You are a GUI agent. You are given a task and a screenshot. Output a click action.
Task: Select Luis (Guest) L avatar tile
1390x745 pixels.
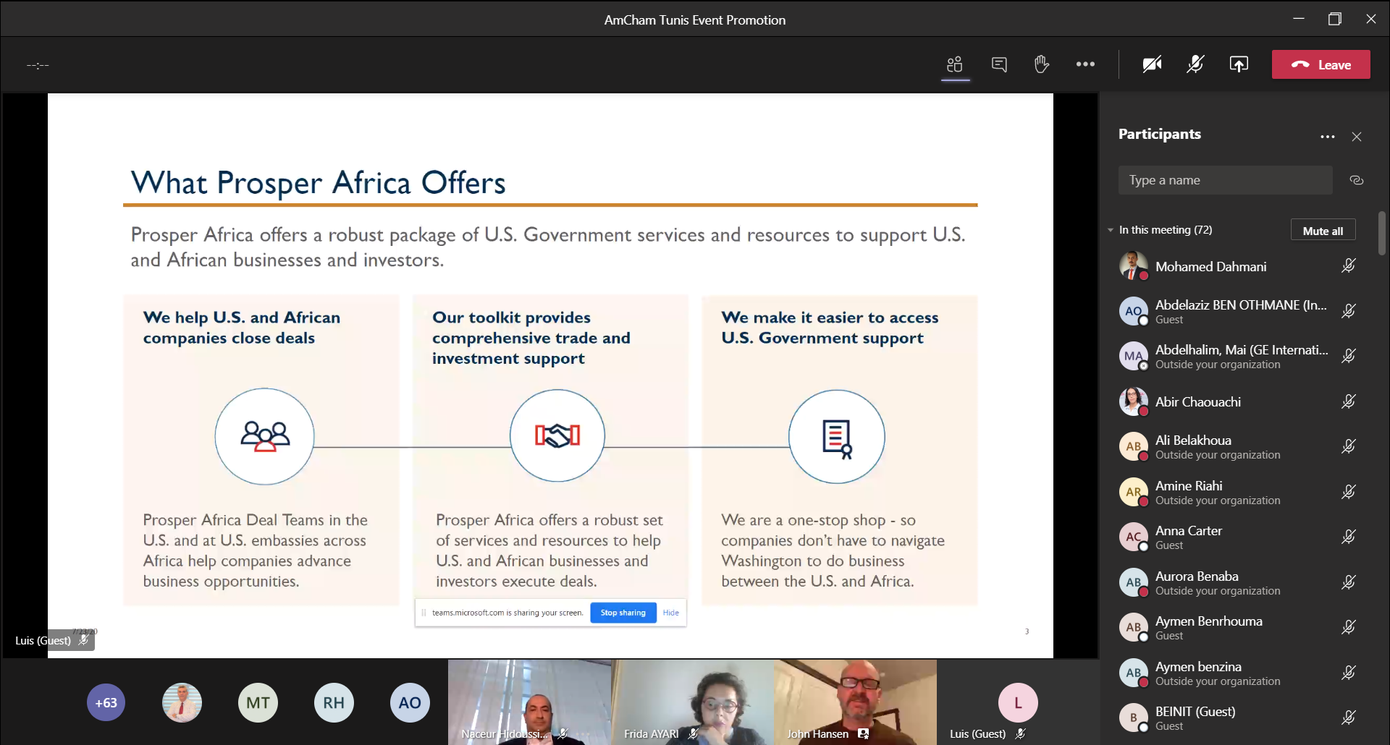pos(1018,702)
